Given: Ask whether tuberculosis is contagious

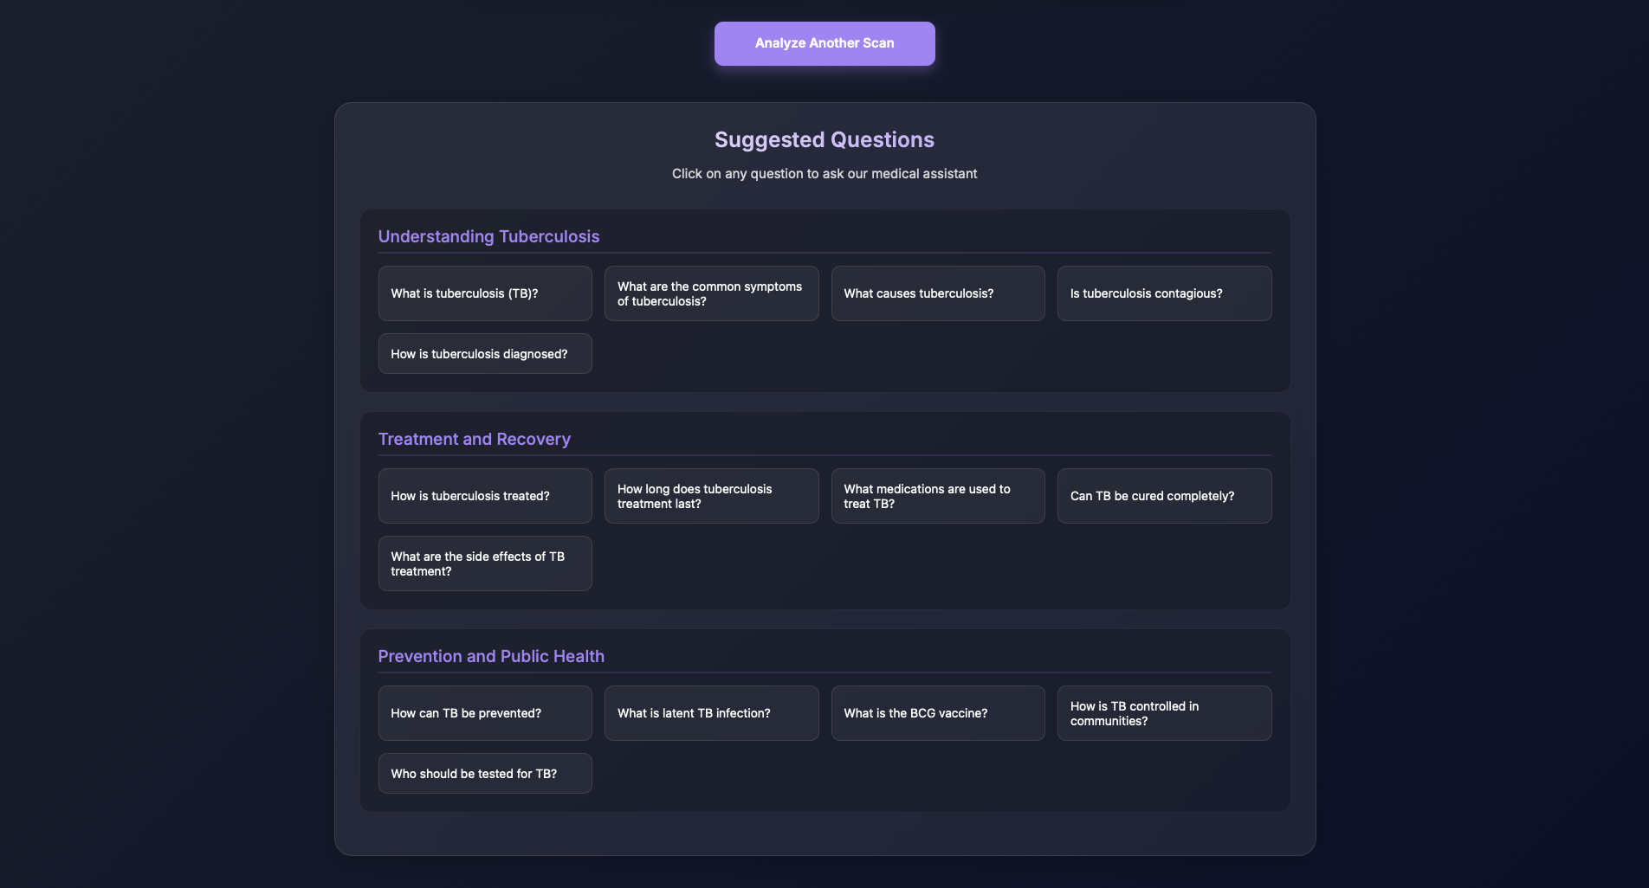Looking at the screenshot, I should pos(1164,293).
